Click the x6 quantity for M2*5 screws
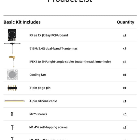Viewport: 140px width, 140px height. (125, 114)
